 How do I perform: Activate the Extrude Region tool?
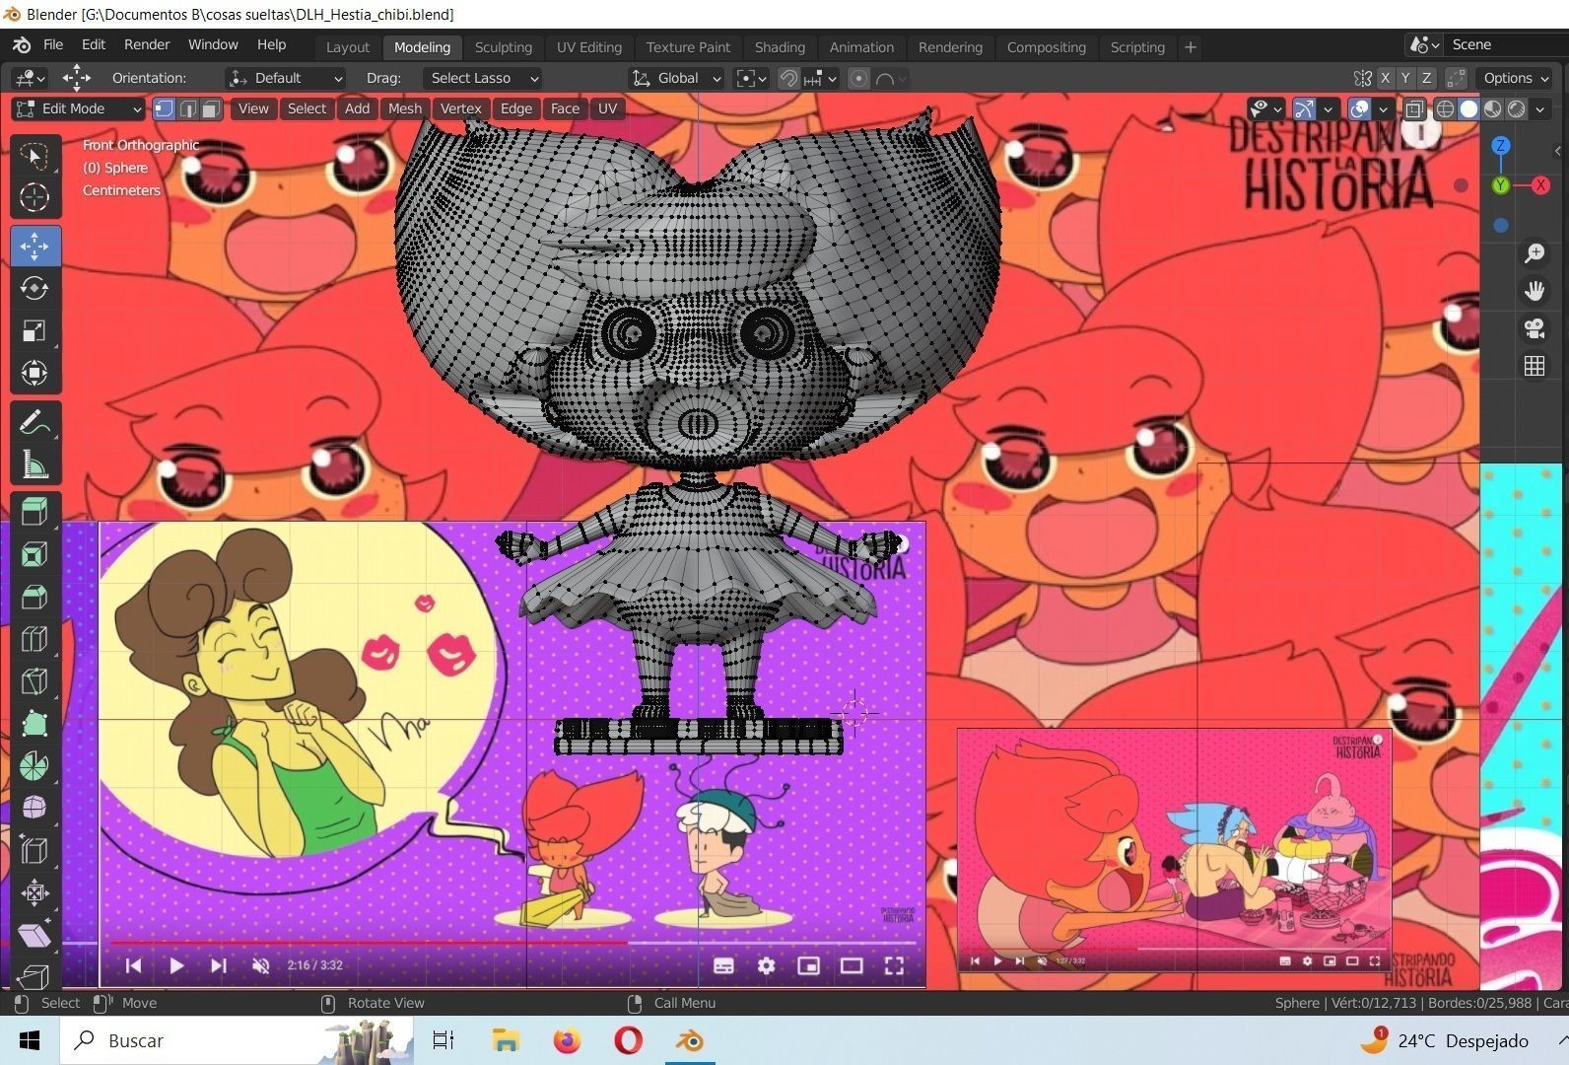click(35, 511)
